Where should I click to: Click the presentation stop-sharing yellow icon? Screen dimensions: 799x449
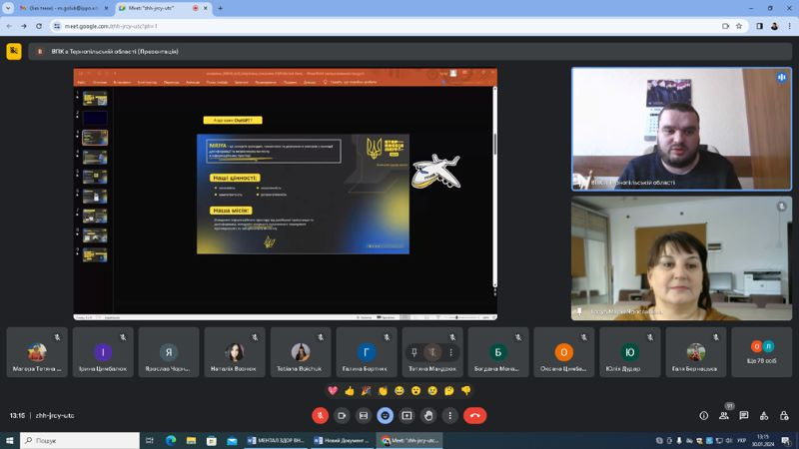[x=14, y=52]
